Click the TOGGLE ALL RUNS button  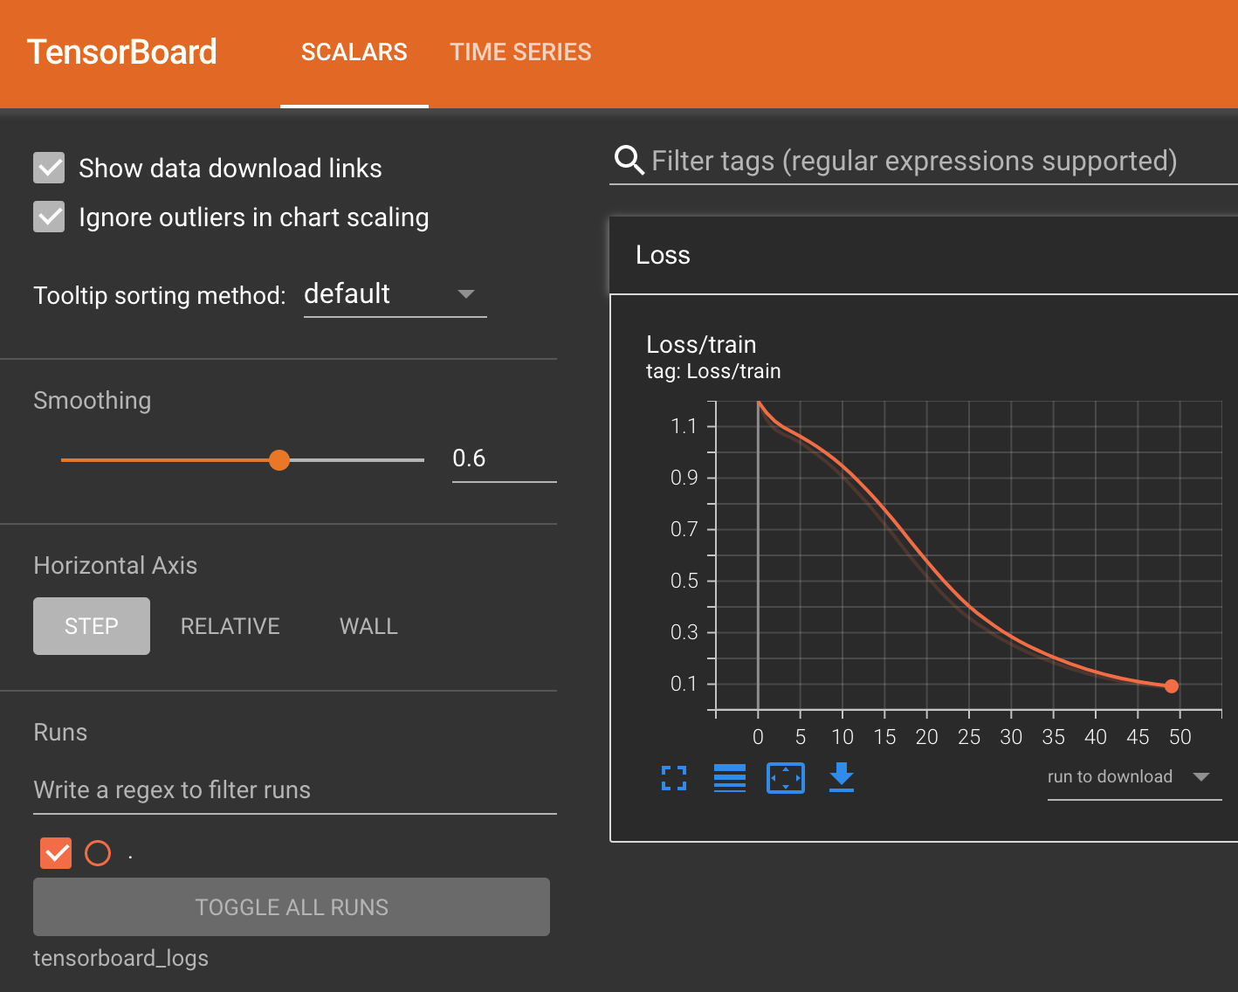coord(292,906)
